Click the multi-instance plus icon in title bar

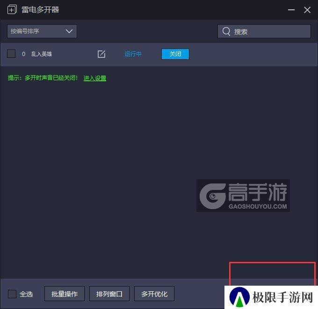(12, 10)
